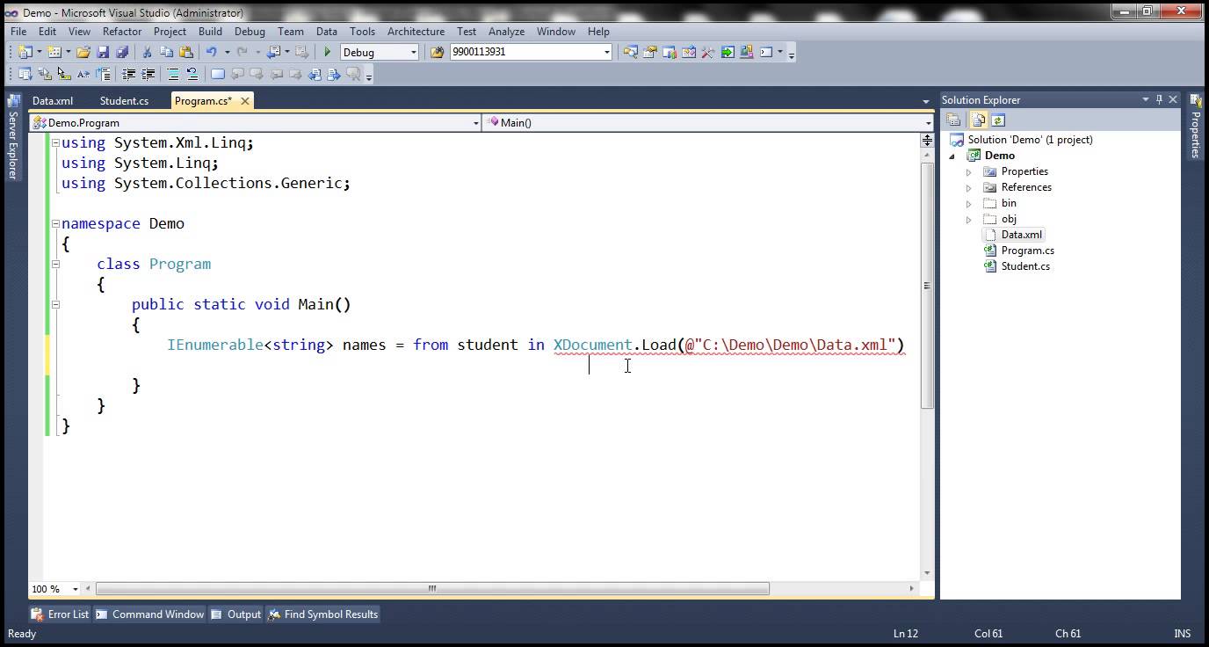
Task: Open the Output panel tab
Action: 235,614
